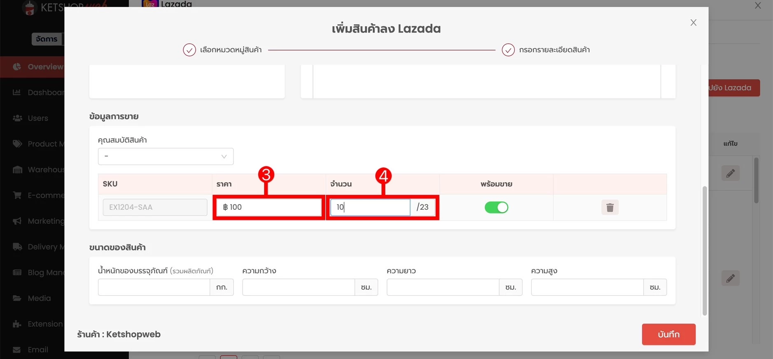Click the Blog Manager icon

pos(17,272)
